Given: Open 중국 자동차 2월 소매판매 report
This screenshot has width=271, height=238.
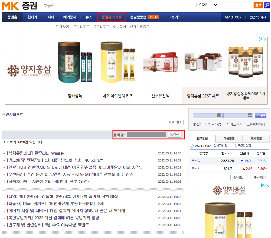Looking at the screenshot, I should coord(48,182).
